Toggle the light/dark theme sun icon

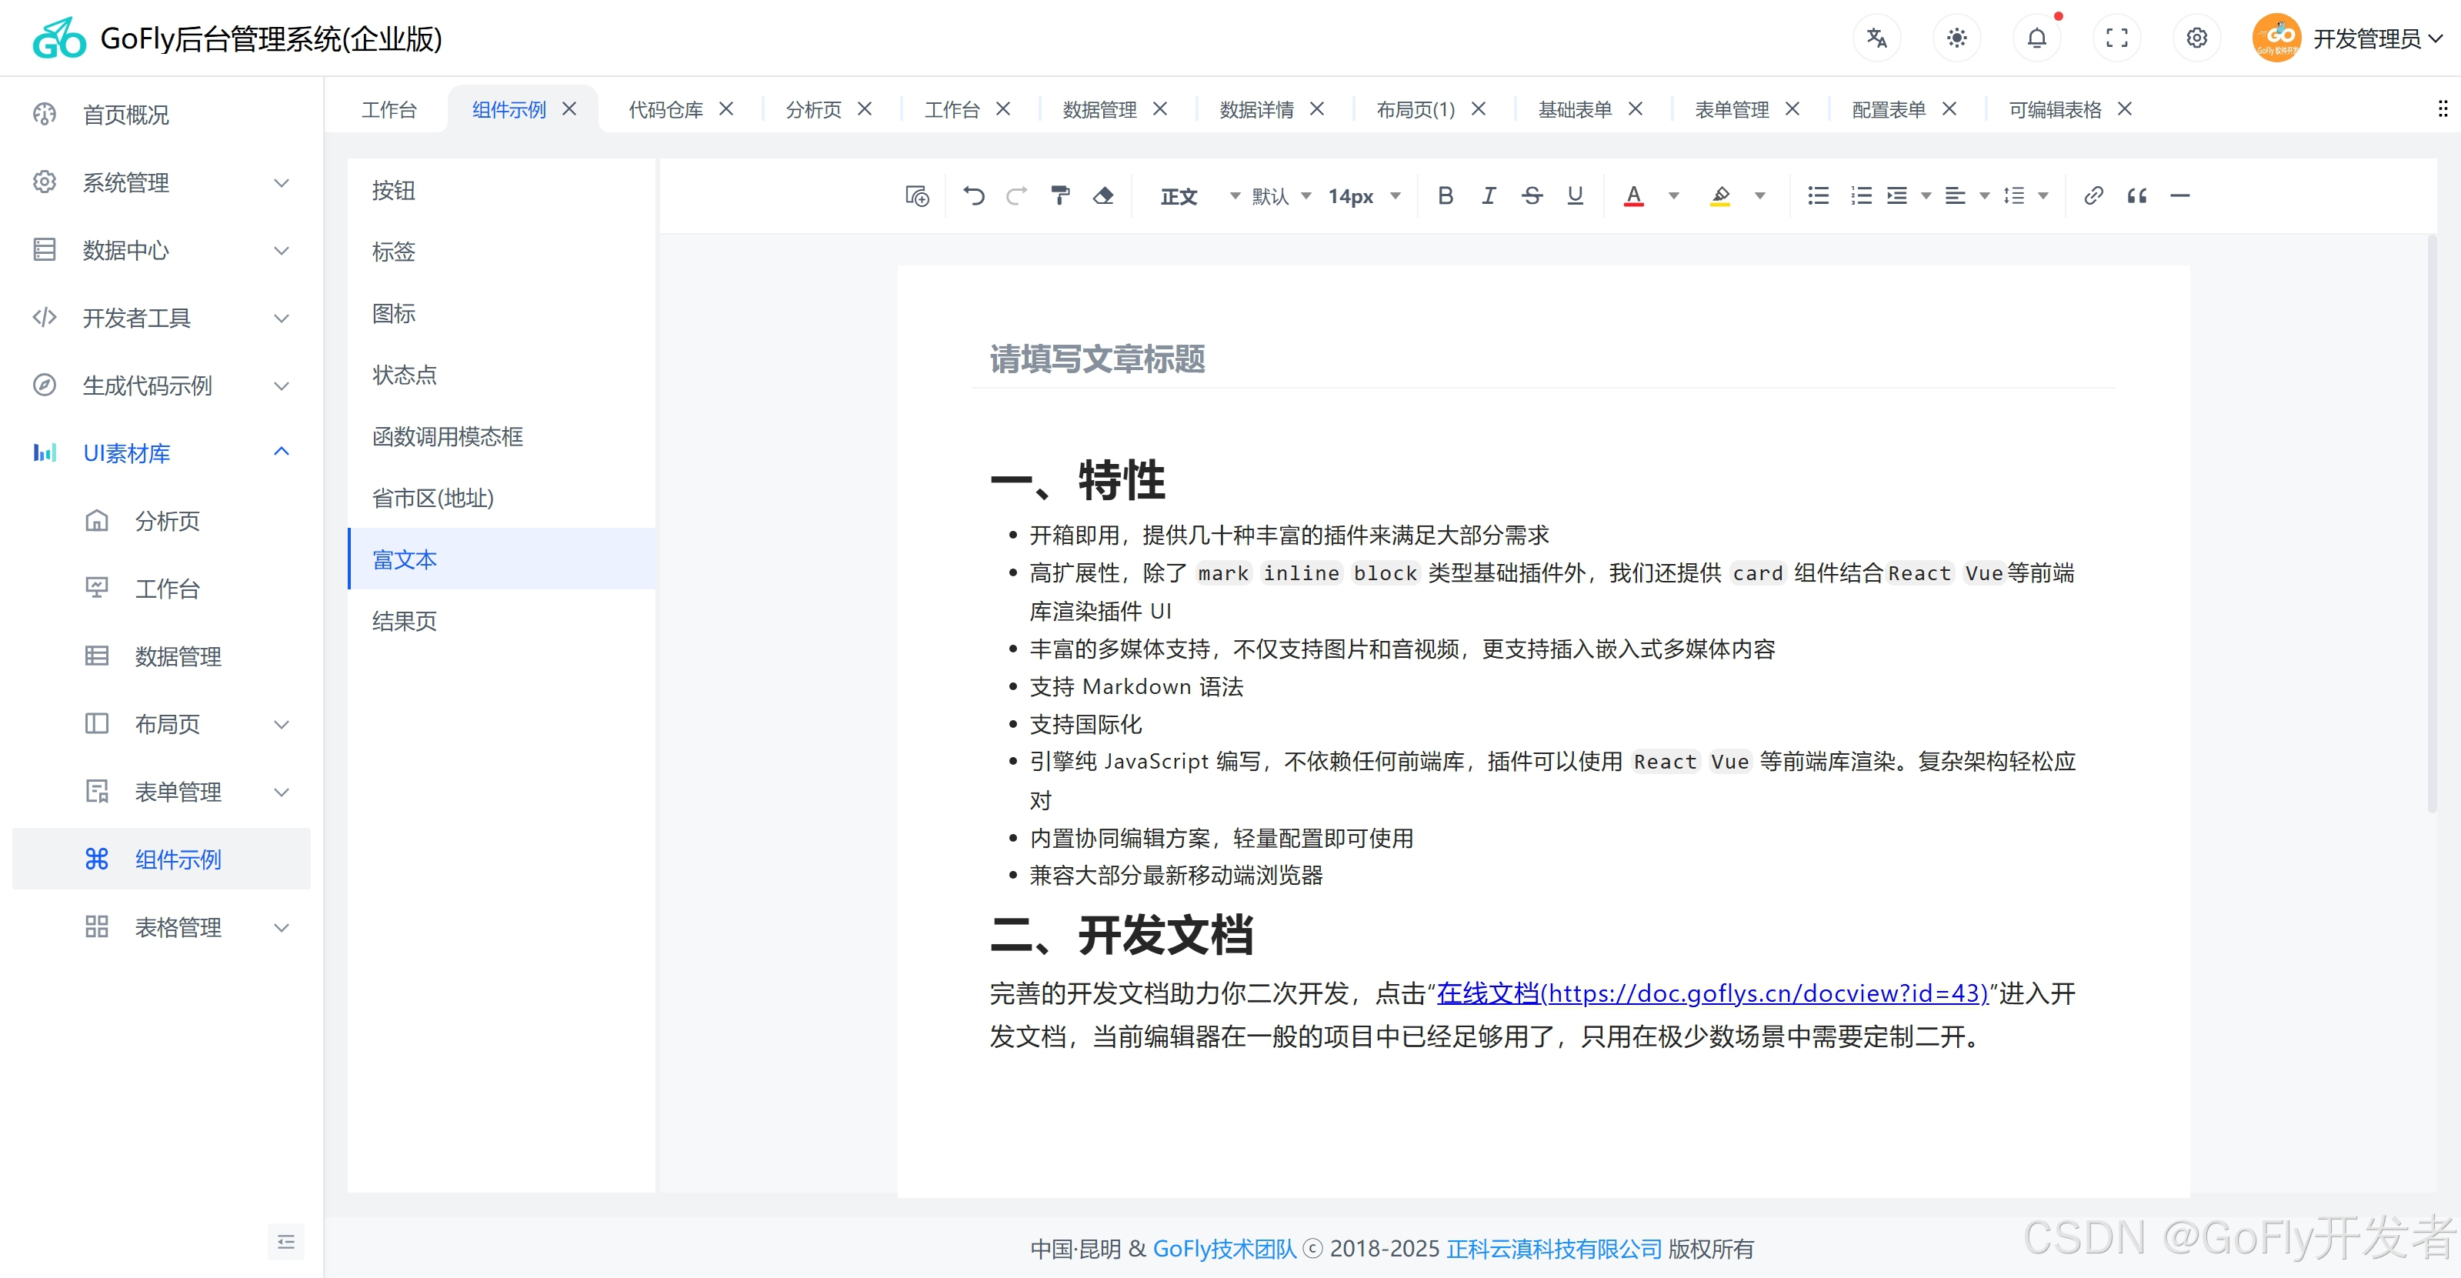coord(1956,38)
